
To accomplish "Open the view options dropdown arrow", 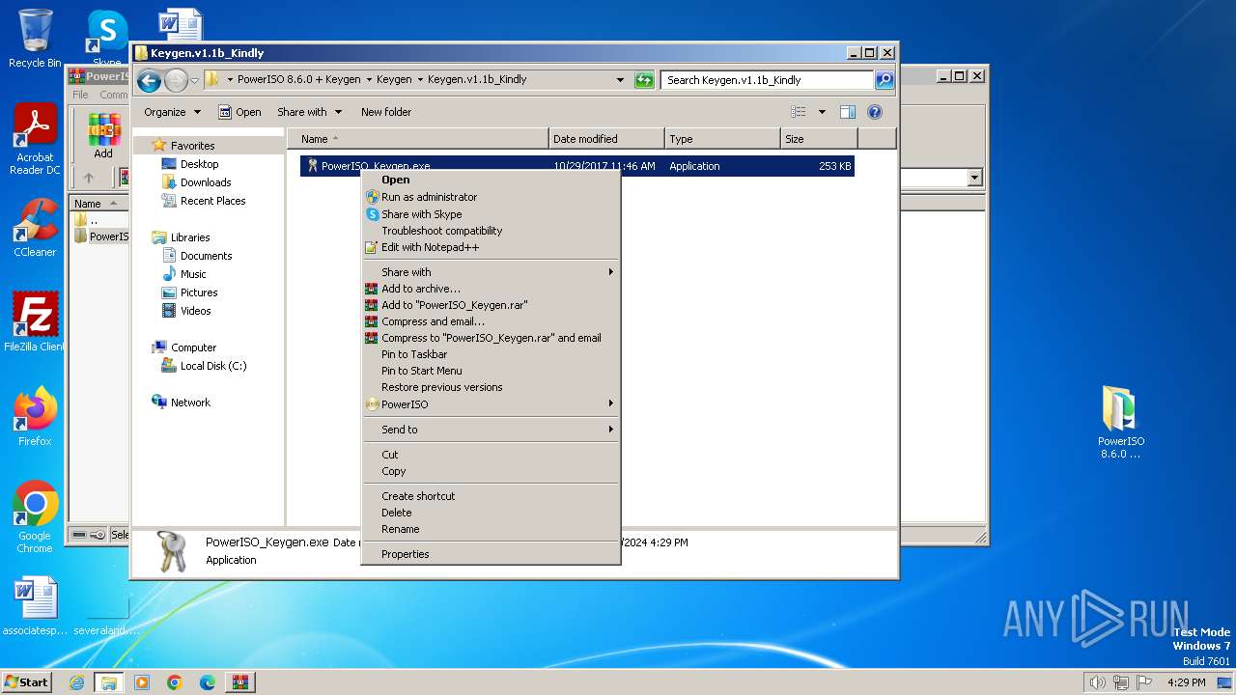I will [x=822, y=112].
